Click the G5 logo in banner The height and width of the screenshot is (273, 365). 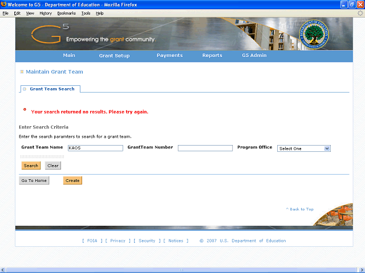point(50,34)
